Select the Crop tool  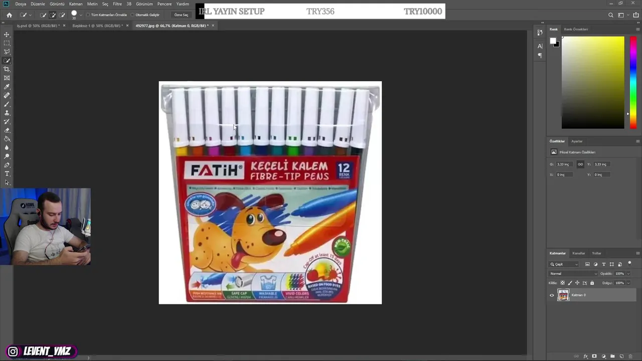click(7, 69)
